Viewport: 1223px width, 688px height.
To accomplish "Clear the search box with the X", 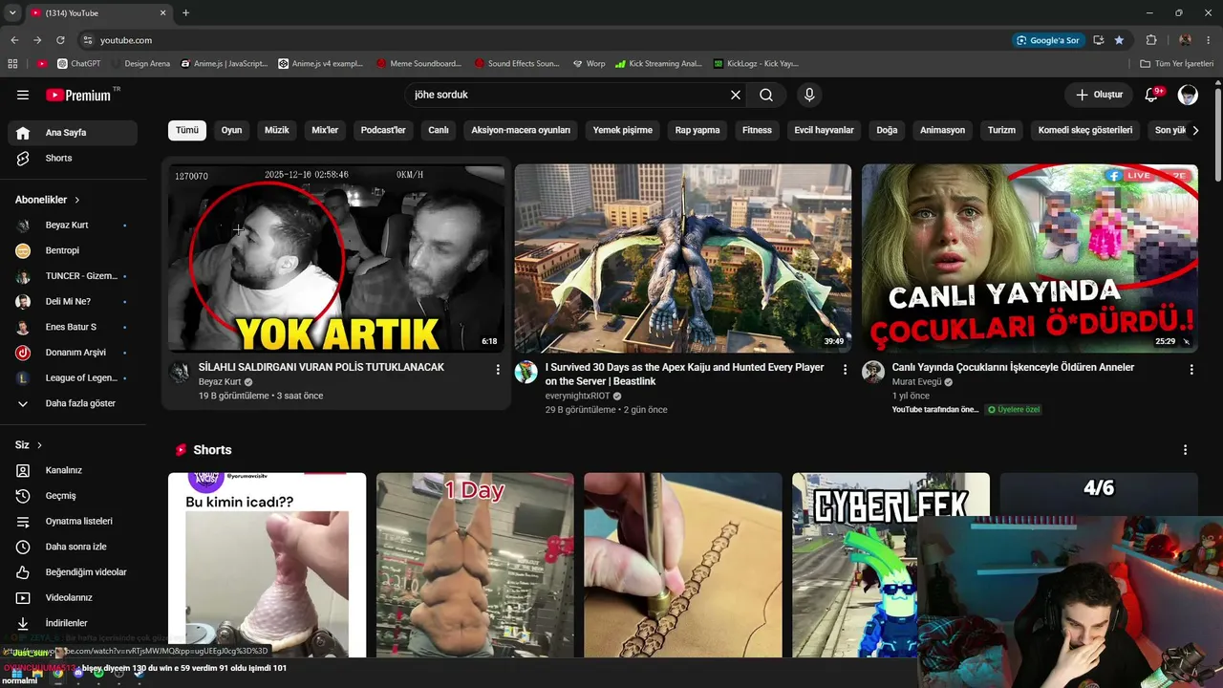I will (x=736, y=95).
